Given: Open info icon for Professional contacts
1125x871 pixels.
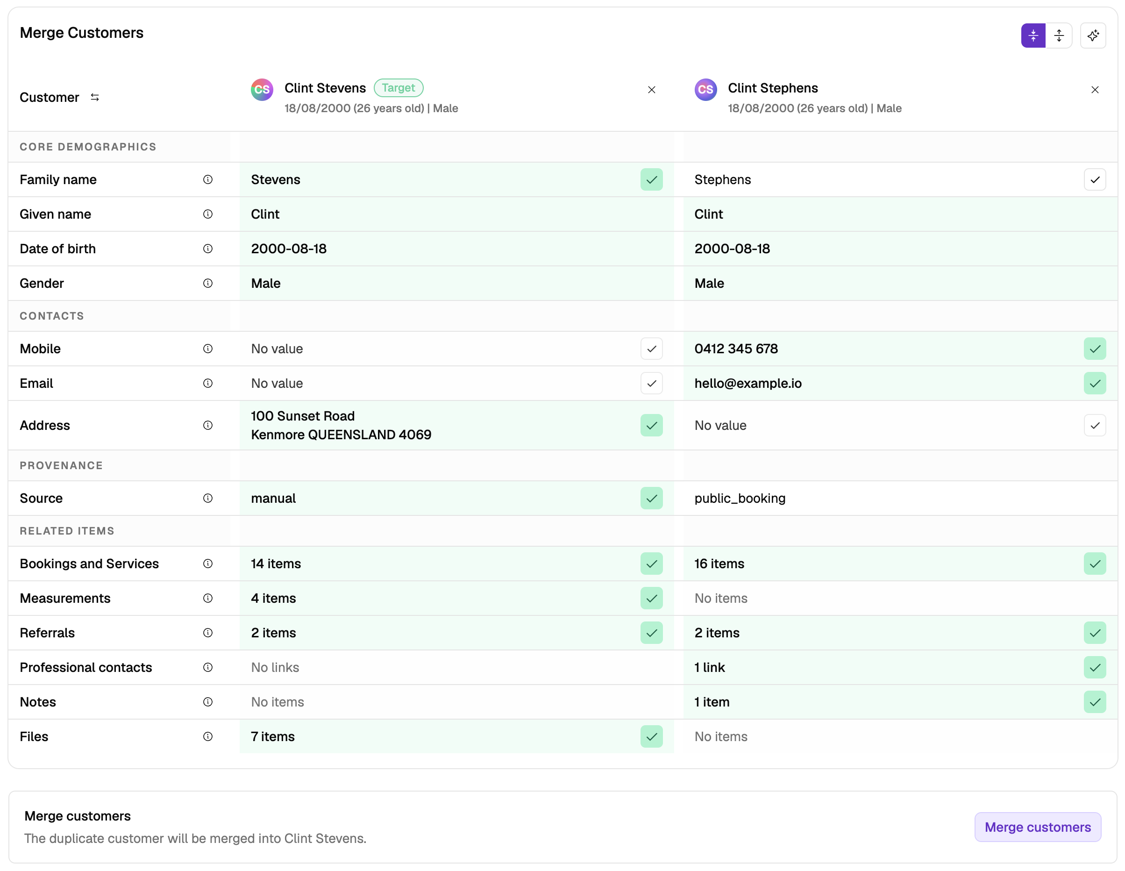Looking at the screenshot, I should (x=207, y=667).
